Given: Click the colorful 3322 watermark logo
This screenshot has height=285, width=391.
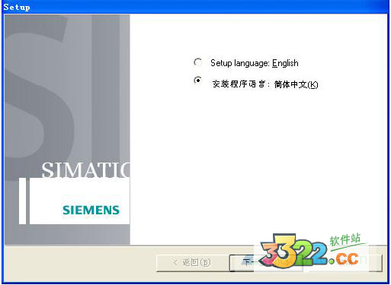Looking at the screenshot, I should coord(293,251).
